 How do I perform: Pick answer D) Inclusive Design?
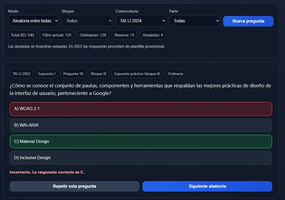141,158
